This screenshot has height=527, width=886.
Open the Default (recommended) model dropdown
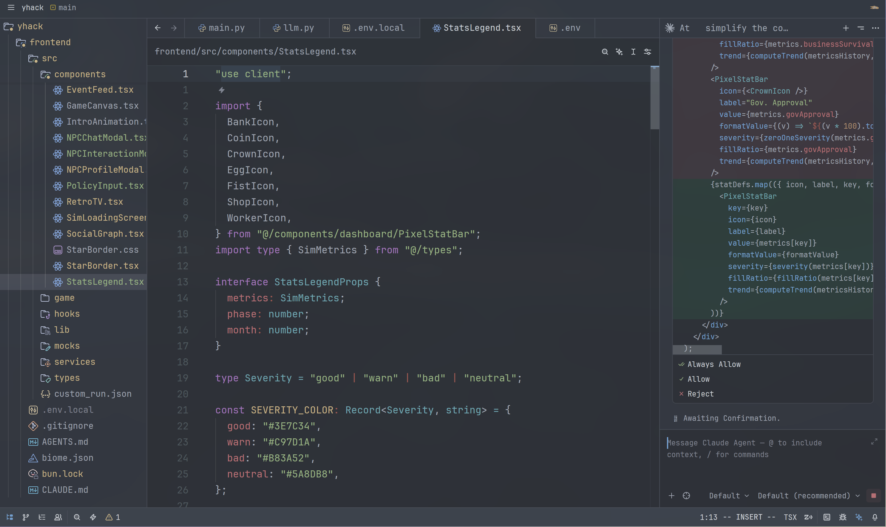[x=808, y=495]
